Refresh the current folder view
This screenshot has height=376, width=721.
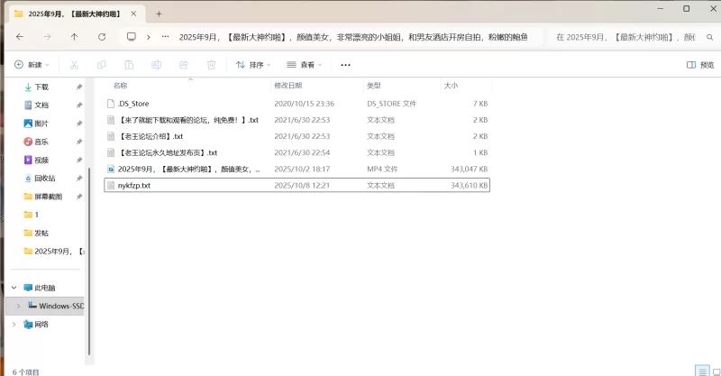tap(102, 37)
